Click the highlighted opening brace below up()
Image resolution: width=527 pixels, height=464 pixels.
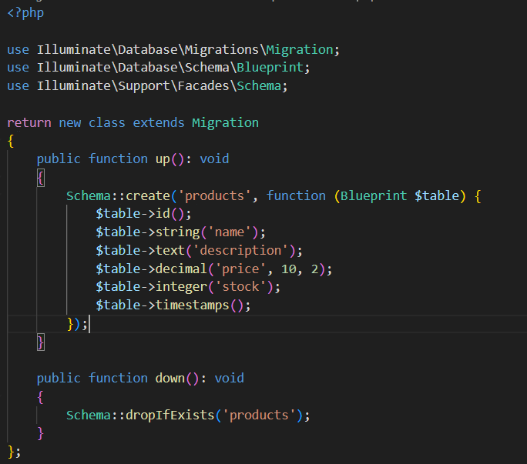[x=41, y=177]
